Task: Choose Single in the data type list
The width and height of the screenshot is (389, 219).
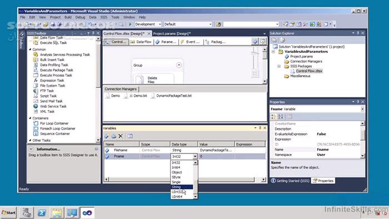Action: click(x=182, y=182)
